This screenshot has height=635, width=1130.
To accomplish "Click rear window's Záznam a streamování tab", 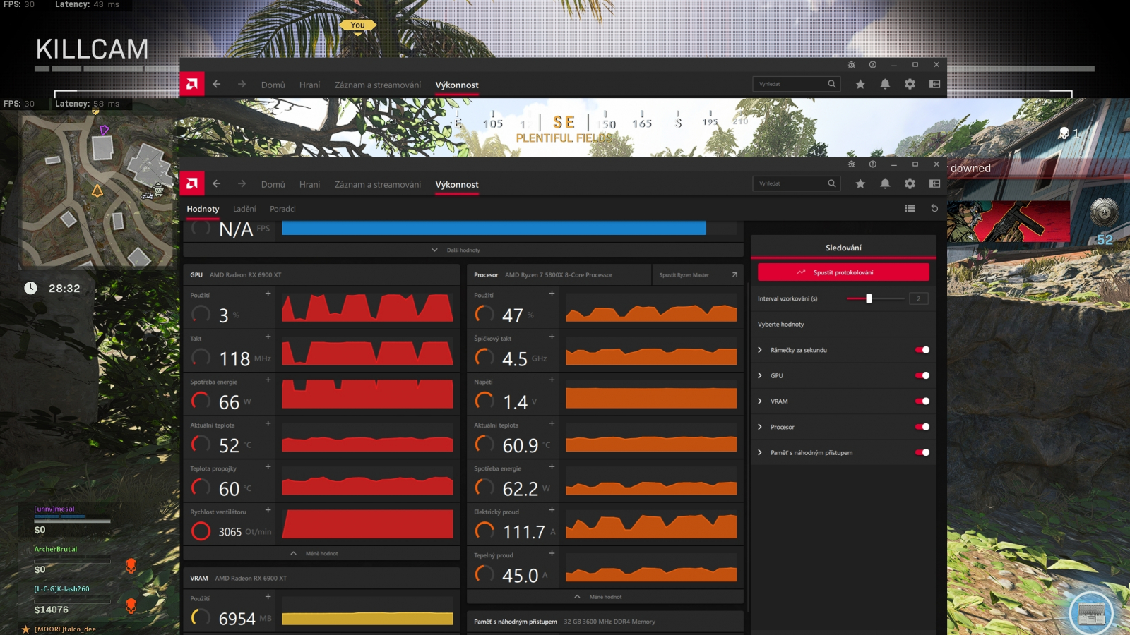I will [378, 85].
